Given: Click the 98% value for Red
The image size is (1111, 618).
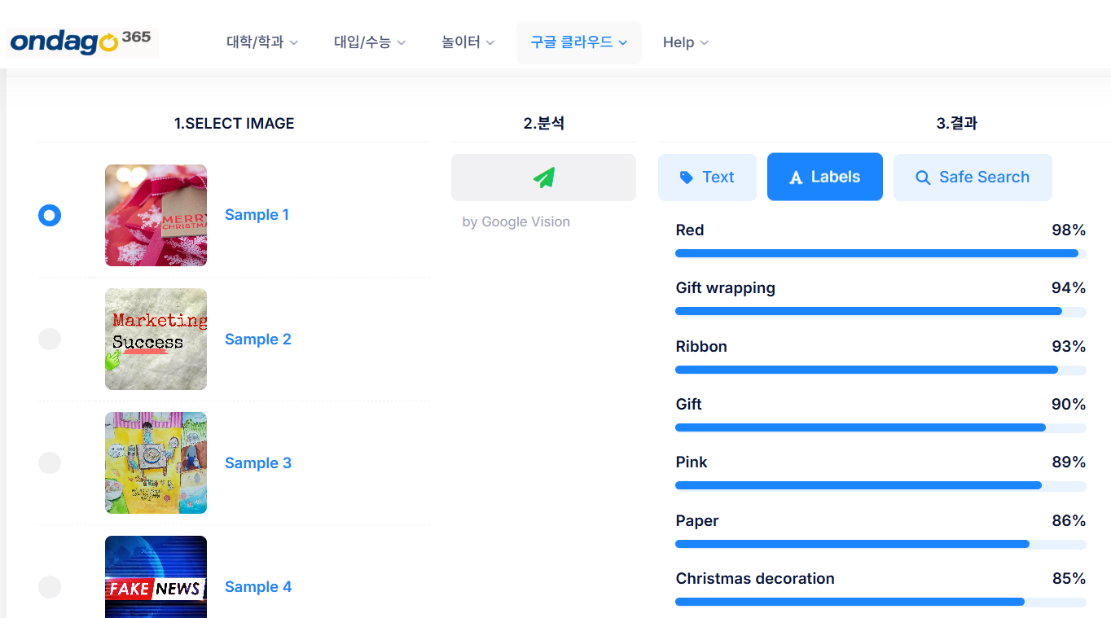Looking at the screenshot, I should [1069, 230].
